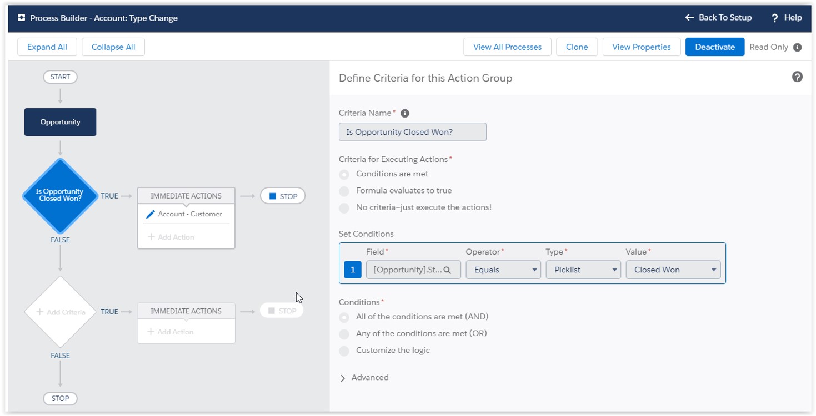Click the Criteria Name info icon
The width and height of the screenshot is (816, 416).
point(405,113)
